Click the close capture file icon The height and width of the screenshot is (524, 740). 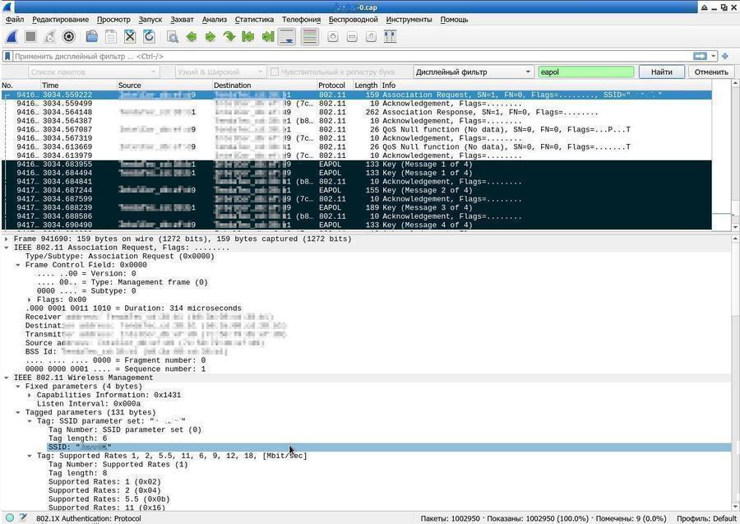coord(130,37)
